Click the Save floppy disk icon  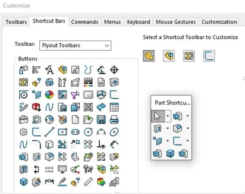[101, 120]
